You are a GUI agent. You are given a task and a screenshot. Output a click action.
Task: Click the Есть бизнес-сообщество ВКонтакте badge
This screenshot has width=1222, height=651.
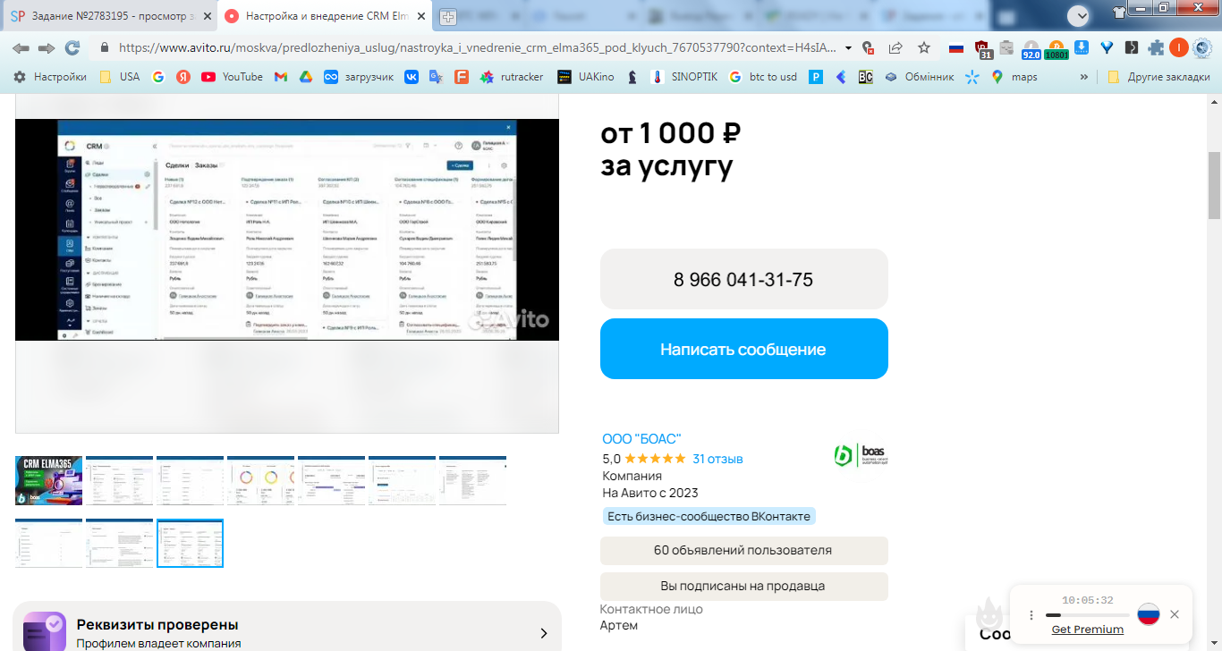(709, 516)
